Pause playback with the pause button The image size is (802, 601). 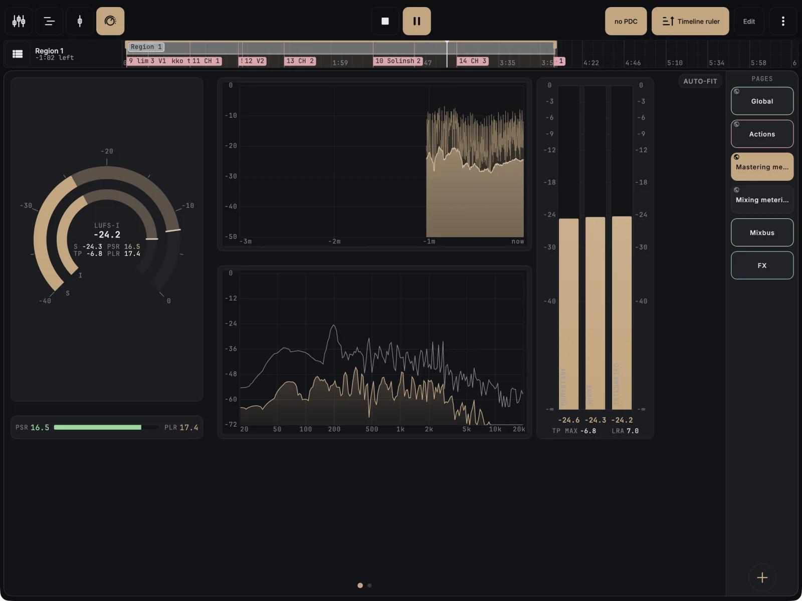(x=417, y=21)
